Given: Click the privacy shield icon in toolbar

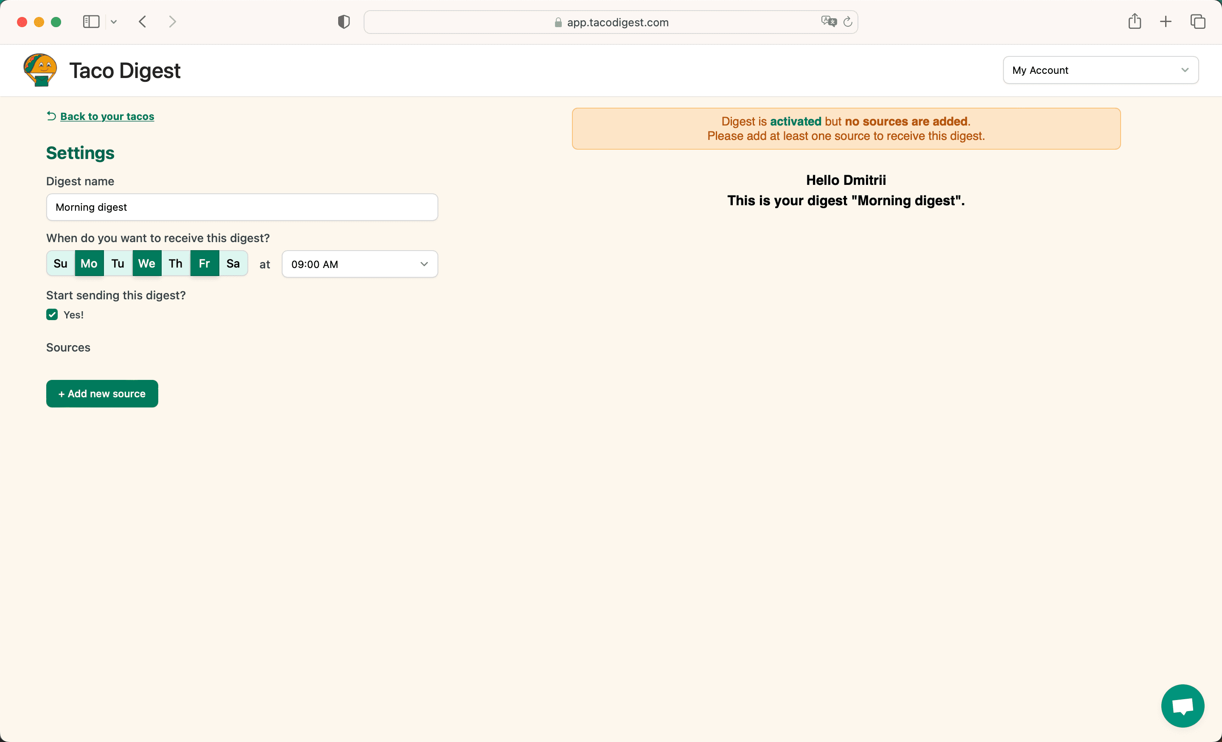Looking at the screenshot, I should coord(343,22).
